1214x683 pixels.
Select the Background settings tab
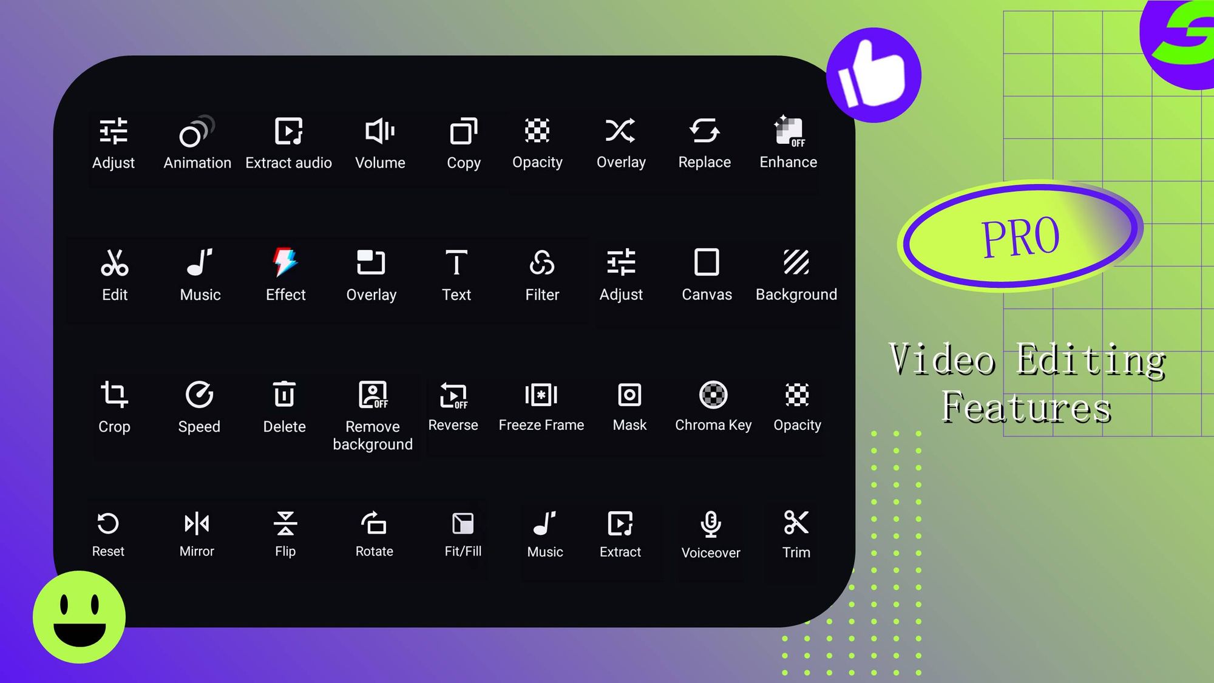(795, 275)
